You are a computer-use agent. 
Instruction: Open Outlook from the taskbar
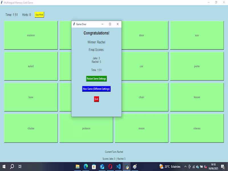tap(102, 166)
